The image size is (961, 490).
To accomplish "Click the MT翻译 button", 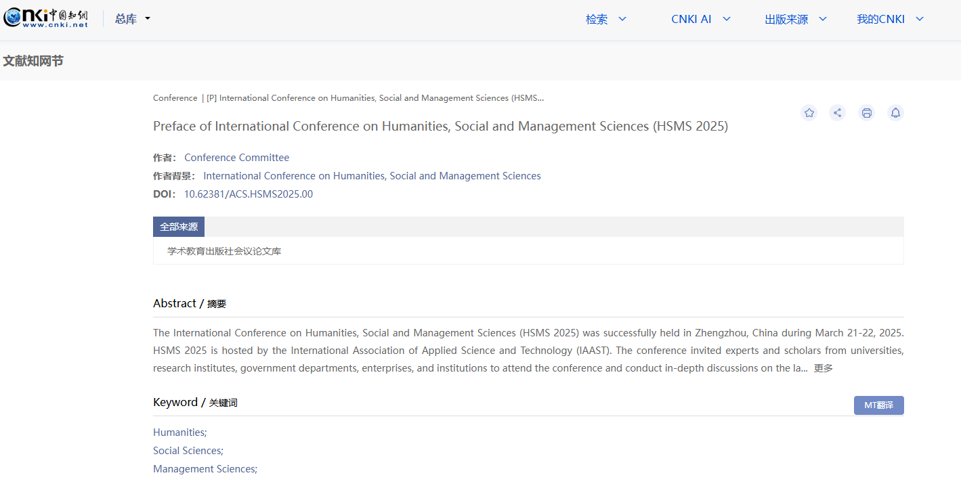I will [878, 405].
